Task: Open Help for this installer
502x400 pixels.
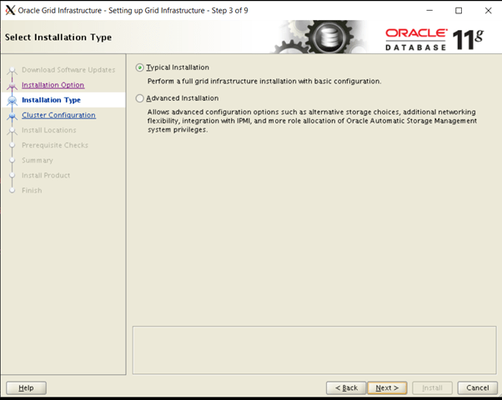Action: pos(26,387)
